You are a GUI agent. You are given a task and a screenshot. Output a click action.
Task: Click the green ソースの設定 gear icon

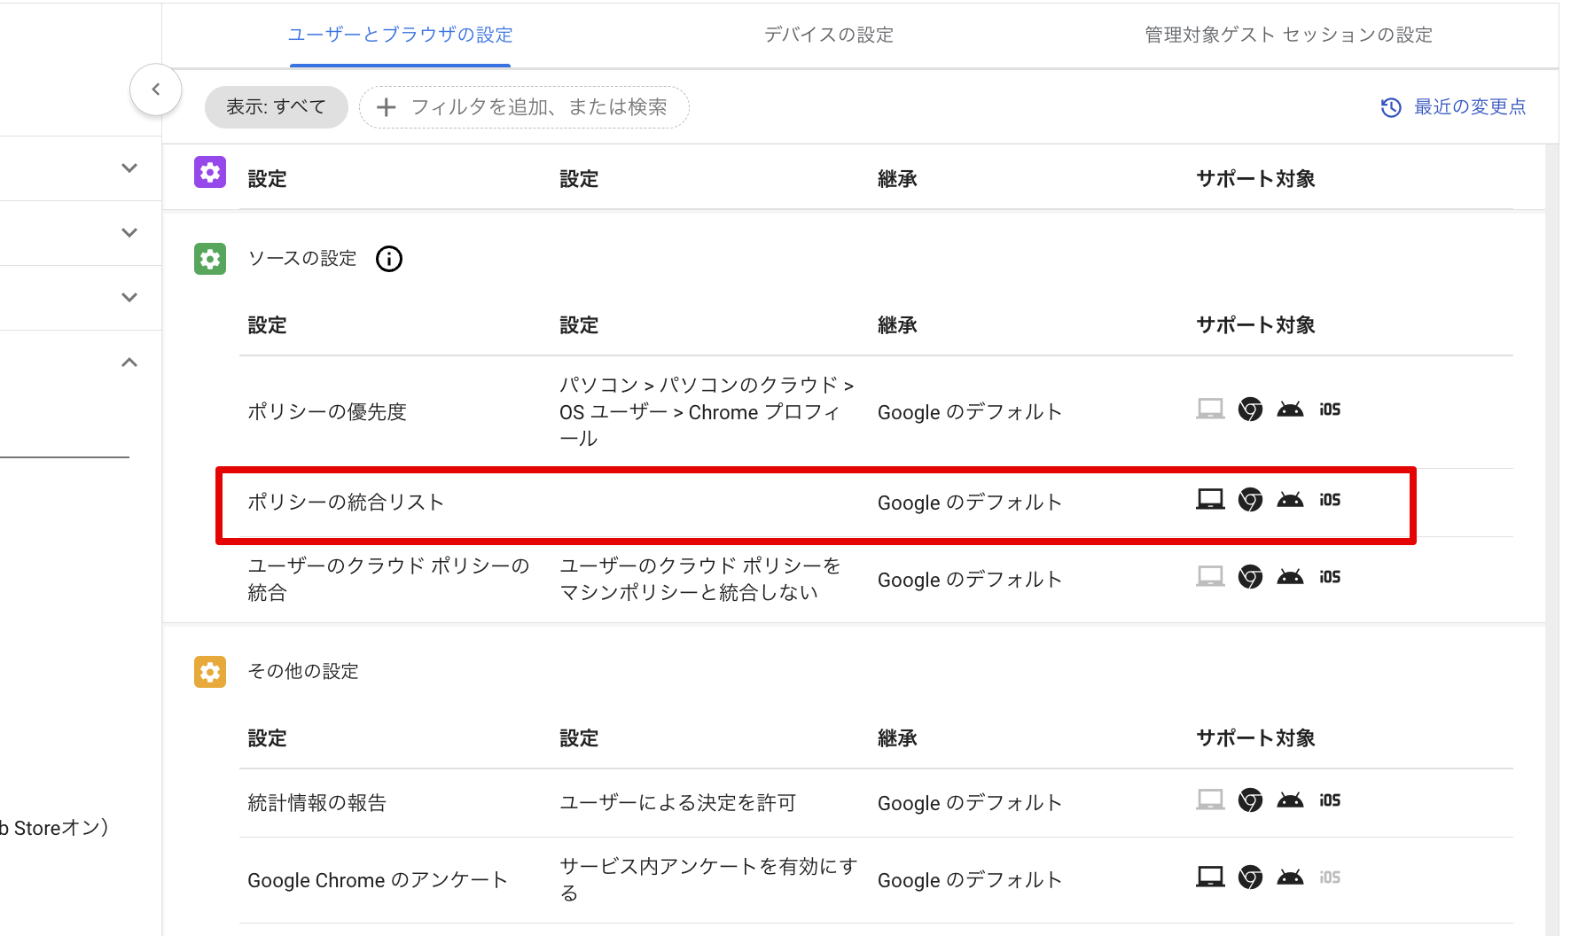210,259
